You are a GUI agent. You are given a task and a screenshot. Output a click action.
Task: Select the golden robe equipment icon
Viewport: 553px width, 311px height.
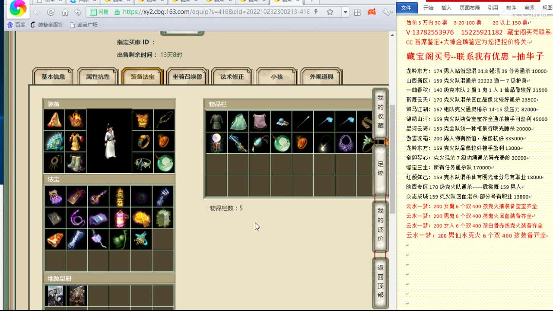76,141
